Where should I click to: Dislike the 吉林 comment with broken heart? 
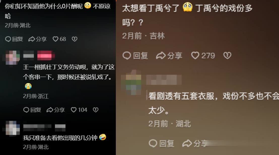pyautogui.click(x=227, y=55)
